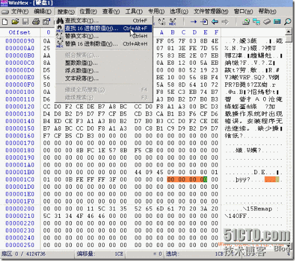295x261 pixels.
Task: Click the Open disk toolbar icon
Action: (x=246, y=22)
